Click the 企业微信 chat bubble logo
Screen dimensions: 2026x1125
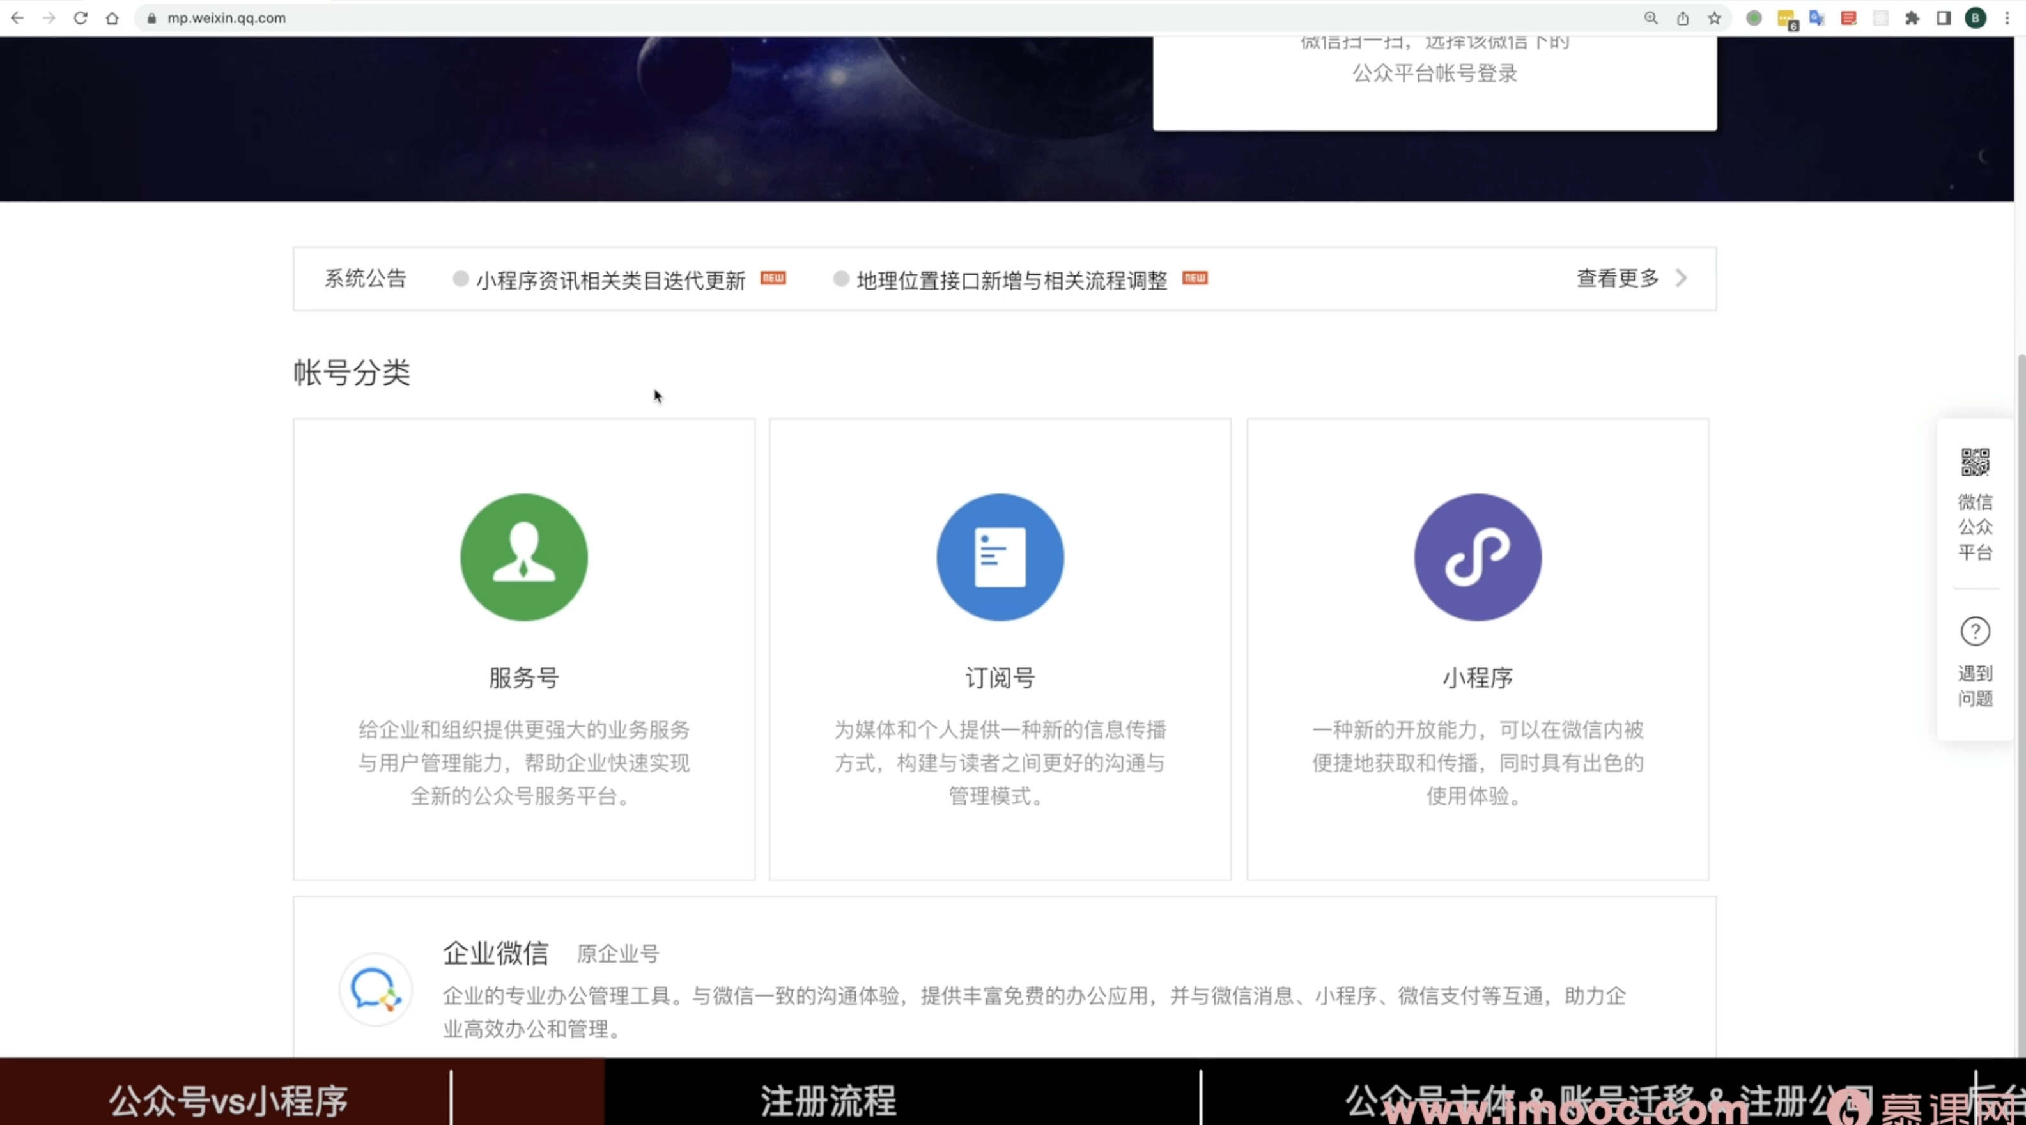click(375, 989)
